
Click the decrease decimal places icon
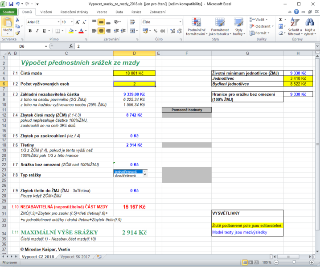coord(179,31)
